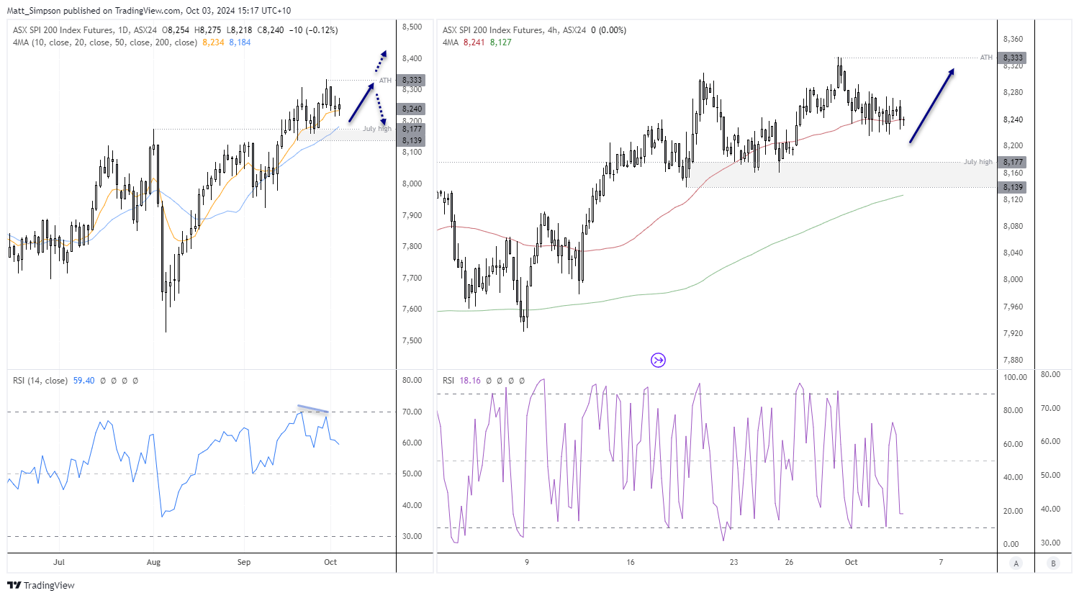The width and height of the screenshot is (1079, 598).
Task: Click the B scale button
Action: point(1053,563)
